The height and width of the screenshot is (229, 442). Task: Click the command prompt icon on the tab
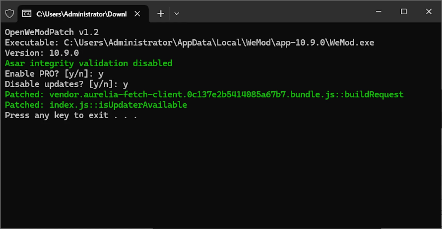(x=27, y=14)
